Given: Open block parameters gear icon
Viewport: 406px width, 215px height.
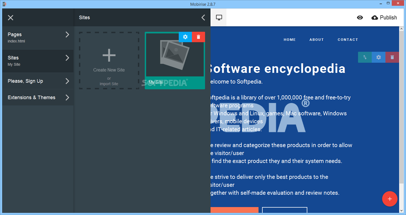Looking at the screenshot, I should (x=379, y=57).
